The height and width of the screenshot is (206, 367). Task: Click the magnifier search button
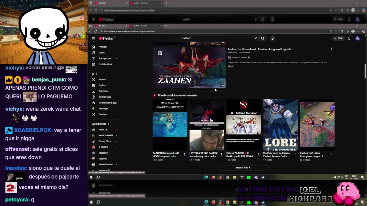pos(263,38)
